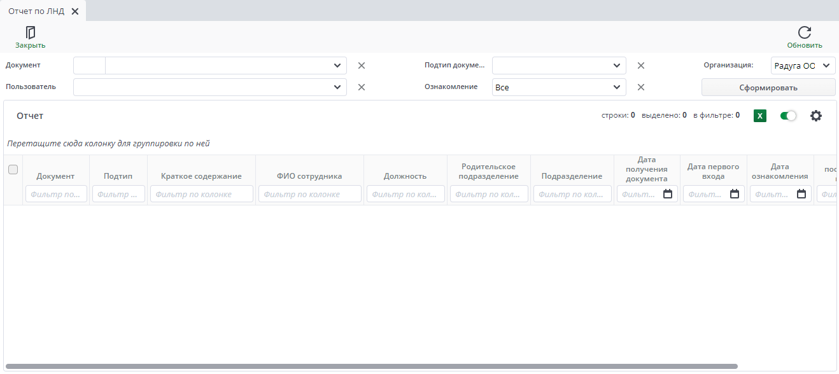Screen dimensions: 839x374
Task: Clear the Ознакомление field with X icon
Action: (x=641, y=87)
